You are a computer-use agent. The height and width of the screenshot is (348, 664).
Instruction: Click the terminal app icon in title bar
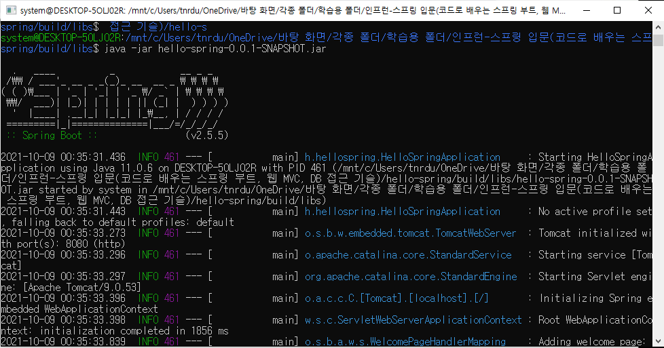11,10
